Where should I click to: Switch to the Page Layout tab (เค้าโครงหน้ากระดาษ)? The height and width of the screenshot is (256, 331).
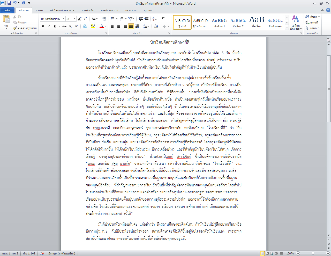[62, 10]
